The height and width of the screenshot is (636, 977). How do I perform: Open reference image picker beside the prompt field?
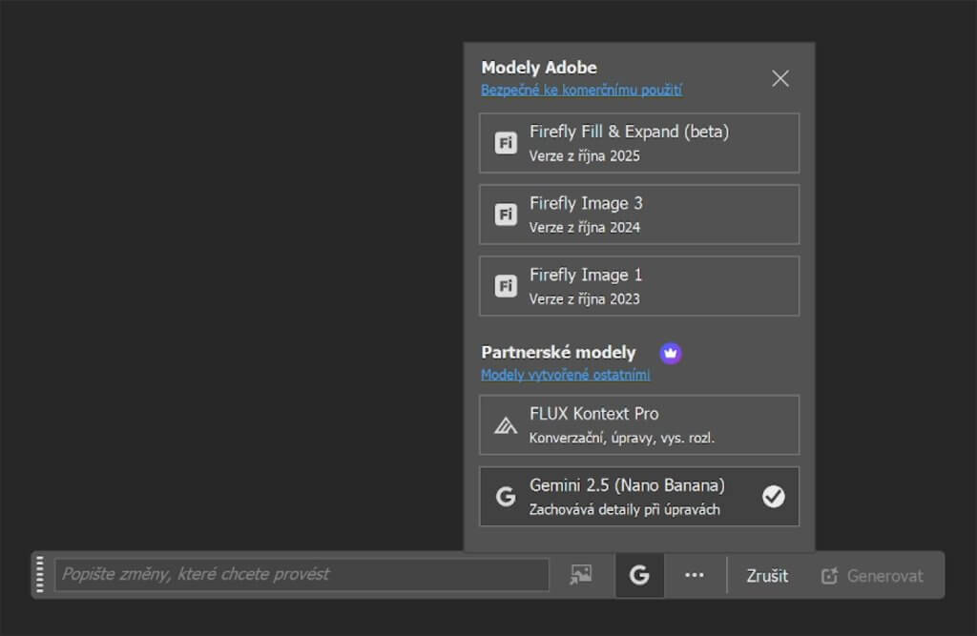pos(581,575)
